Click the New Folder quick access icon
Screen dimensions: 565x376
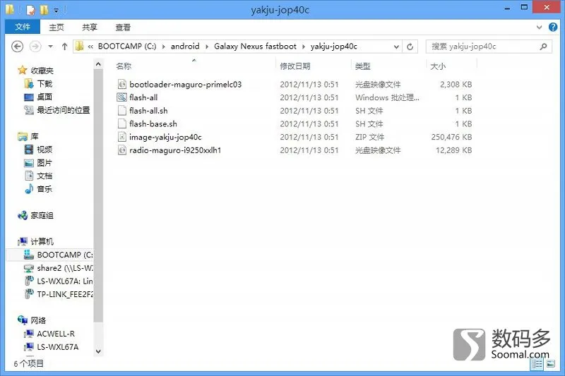tap(44, 10)
